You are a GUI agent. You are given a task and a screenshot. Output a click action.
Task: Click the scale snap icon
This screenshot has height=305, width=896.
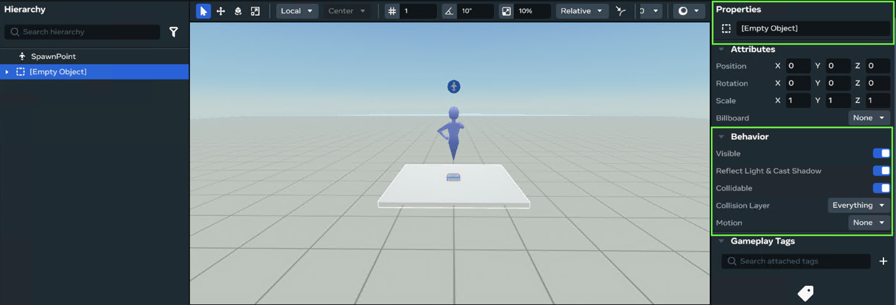(506, 11)
